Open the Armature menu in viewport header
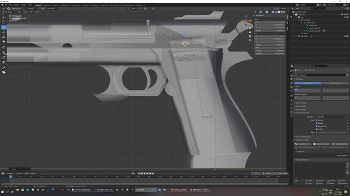 (x=38, y=12)
